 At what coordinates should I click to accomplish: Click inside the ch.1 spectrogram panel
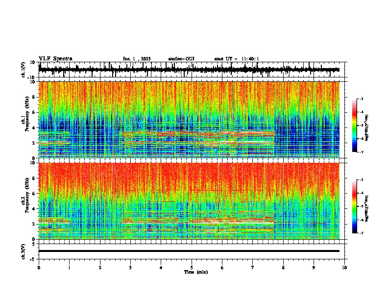tap(189, 120)
